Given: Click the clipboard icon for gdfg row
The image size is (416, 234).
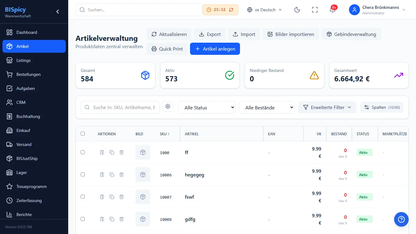Looking at the screenshot, I should pos(102,219).
